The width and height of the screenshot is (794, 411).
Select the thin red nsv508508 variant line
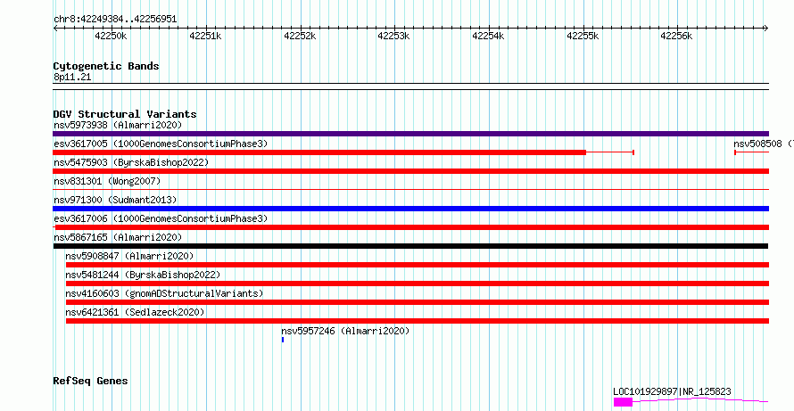(751, 152)
